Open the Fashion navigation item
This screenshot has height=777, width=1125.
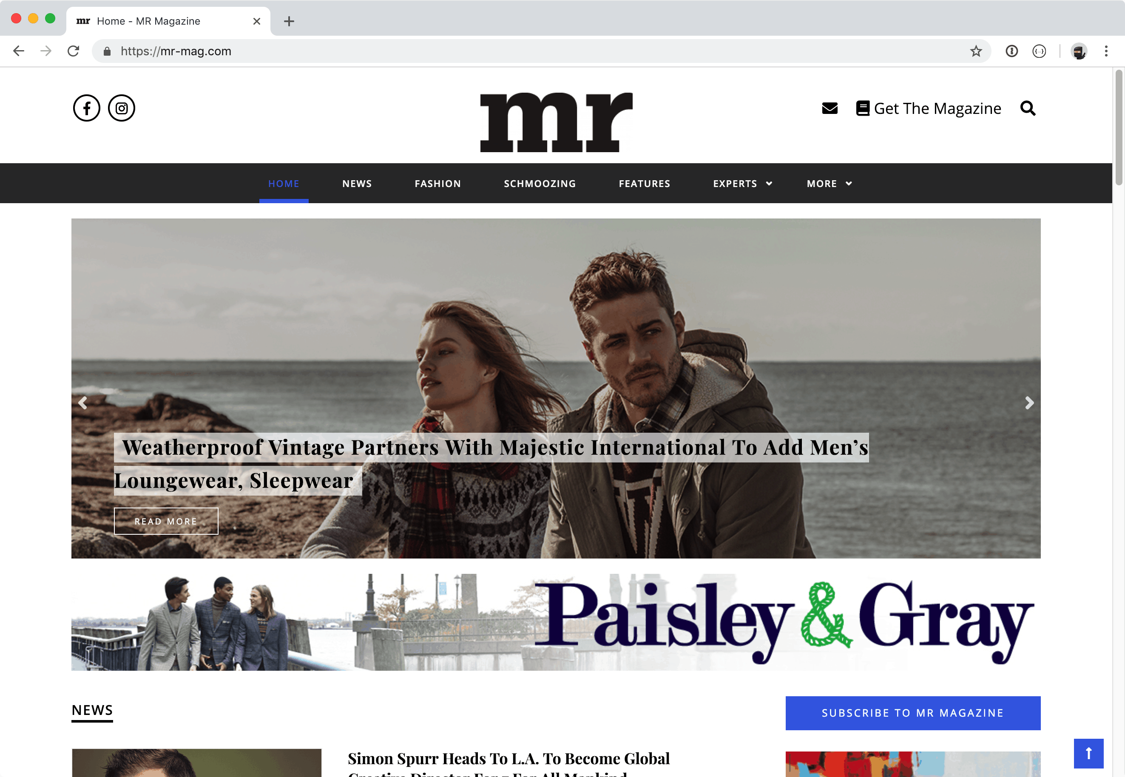pos(438,184)
